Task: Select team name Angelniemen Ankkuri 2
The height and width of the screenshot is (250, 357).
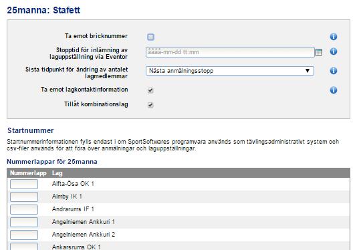Action: (x=84, y=235)
